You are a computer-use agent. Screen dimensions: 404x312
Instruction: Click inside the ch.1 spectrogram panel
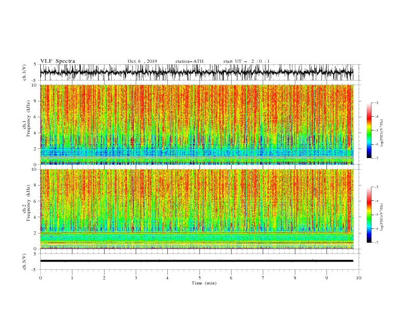click(197, 124)
